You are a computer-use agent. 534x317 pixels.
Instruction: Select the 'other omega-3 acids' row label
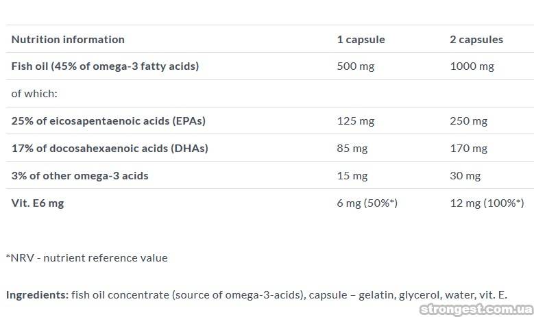80,175
